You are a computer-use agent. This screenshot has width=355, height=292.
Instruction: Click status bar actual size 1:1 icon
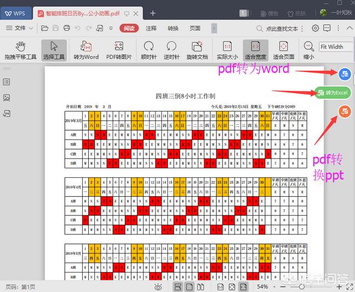tap(221, 287)
